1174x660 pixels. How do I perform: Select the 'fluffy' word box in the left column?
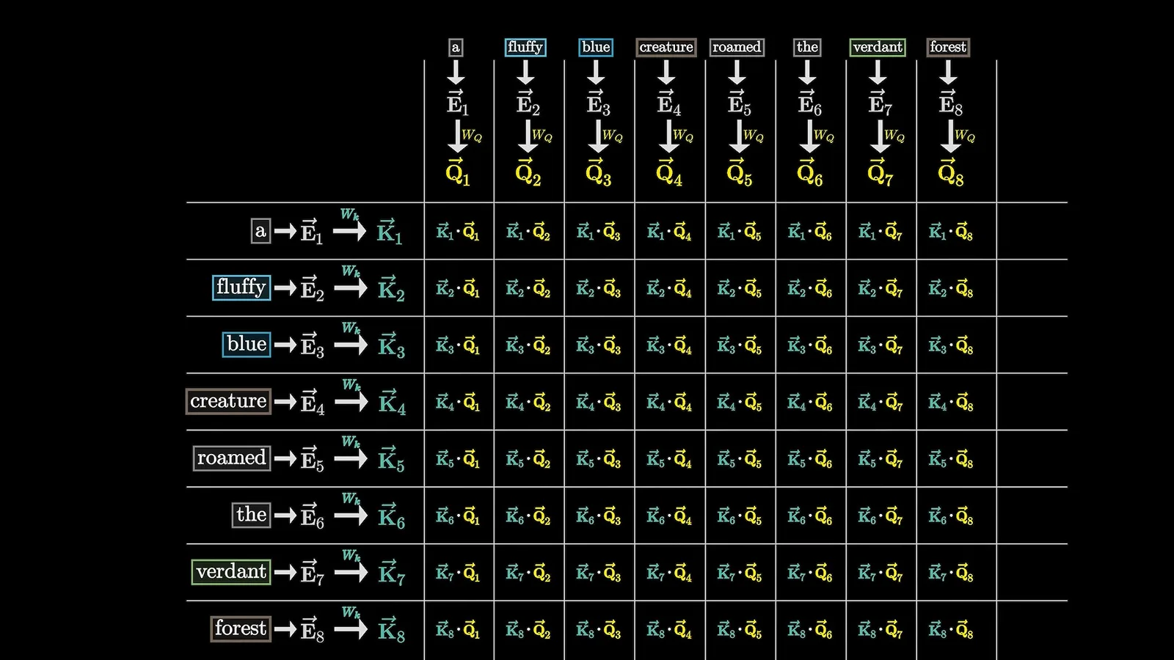click(x=241, y=287)
